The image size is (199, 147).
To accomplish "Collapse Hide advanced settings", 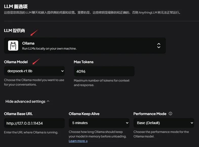I will 27,101.
